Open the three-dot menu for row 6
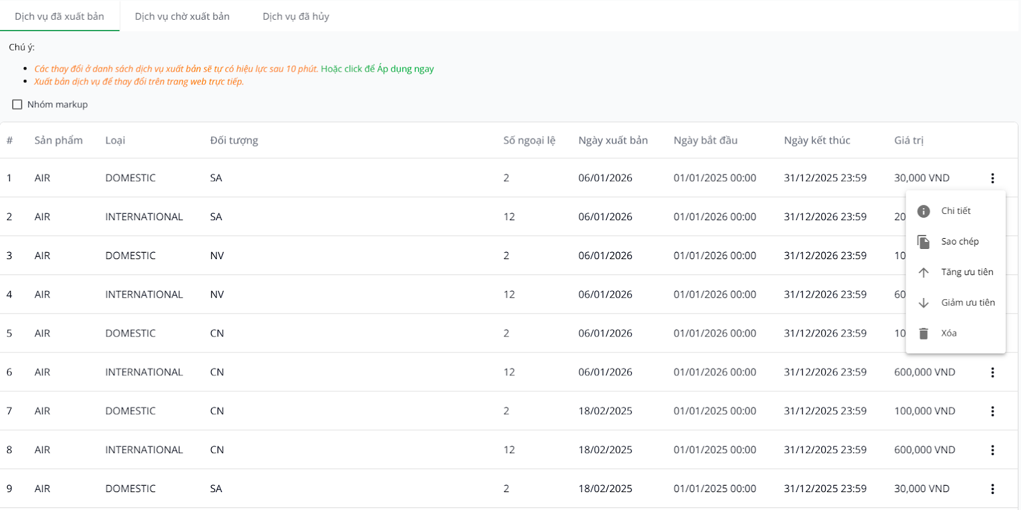 [992, 372]
